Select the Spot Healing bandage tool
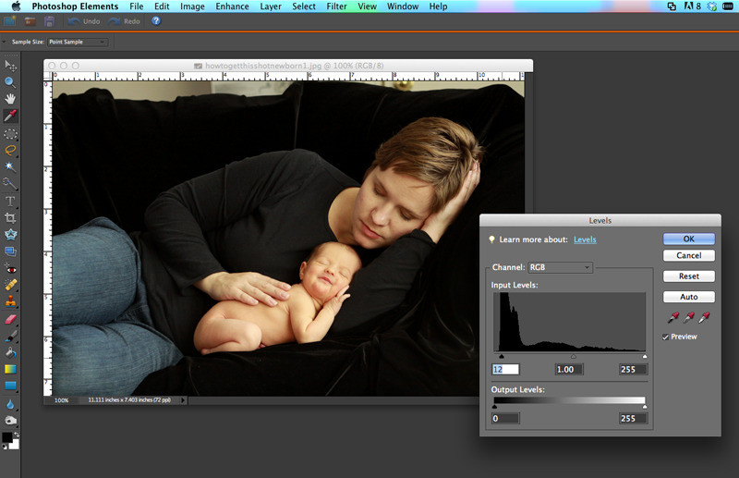Screen dimensions: 739x478 10,285
